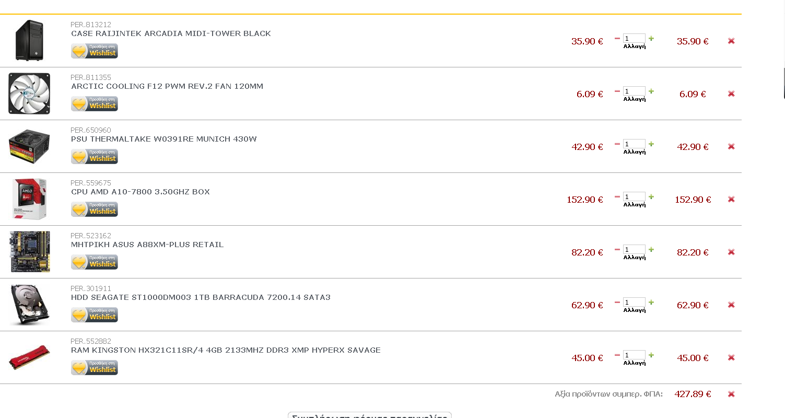
Task: Click the quantity field for the AMD CPU
Action: [x=634, y=196]
